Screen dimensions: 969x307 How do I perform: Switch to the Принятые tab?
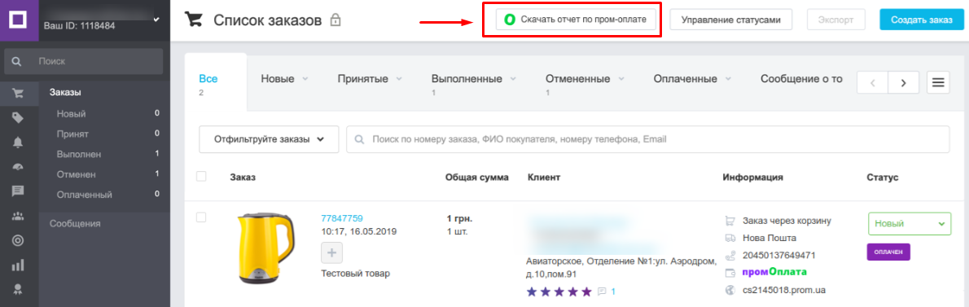(362, 79)
